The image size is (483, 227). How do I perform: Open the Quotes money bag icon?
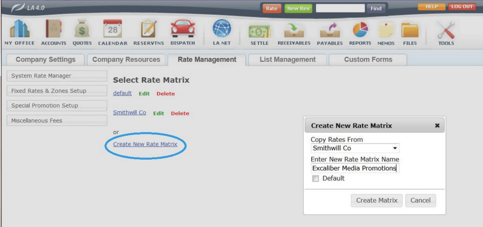tap(82, 30)
